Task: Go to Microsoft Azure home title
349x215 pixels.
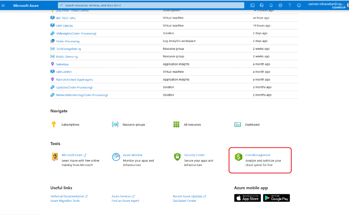Action: [x=26, y=6]
